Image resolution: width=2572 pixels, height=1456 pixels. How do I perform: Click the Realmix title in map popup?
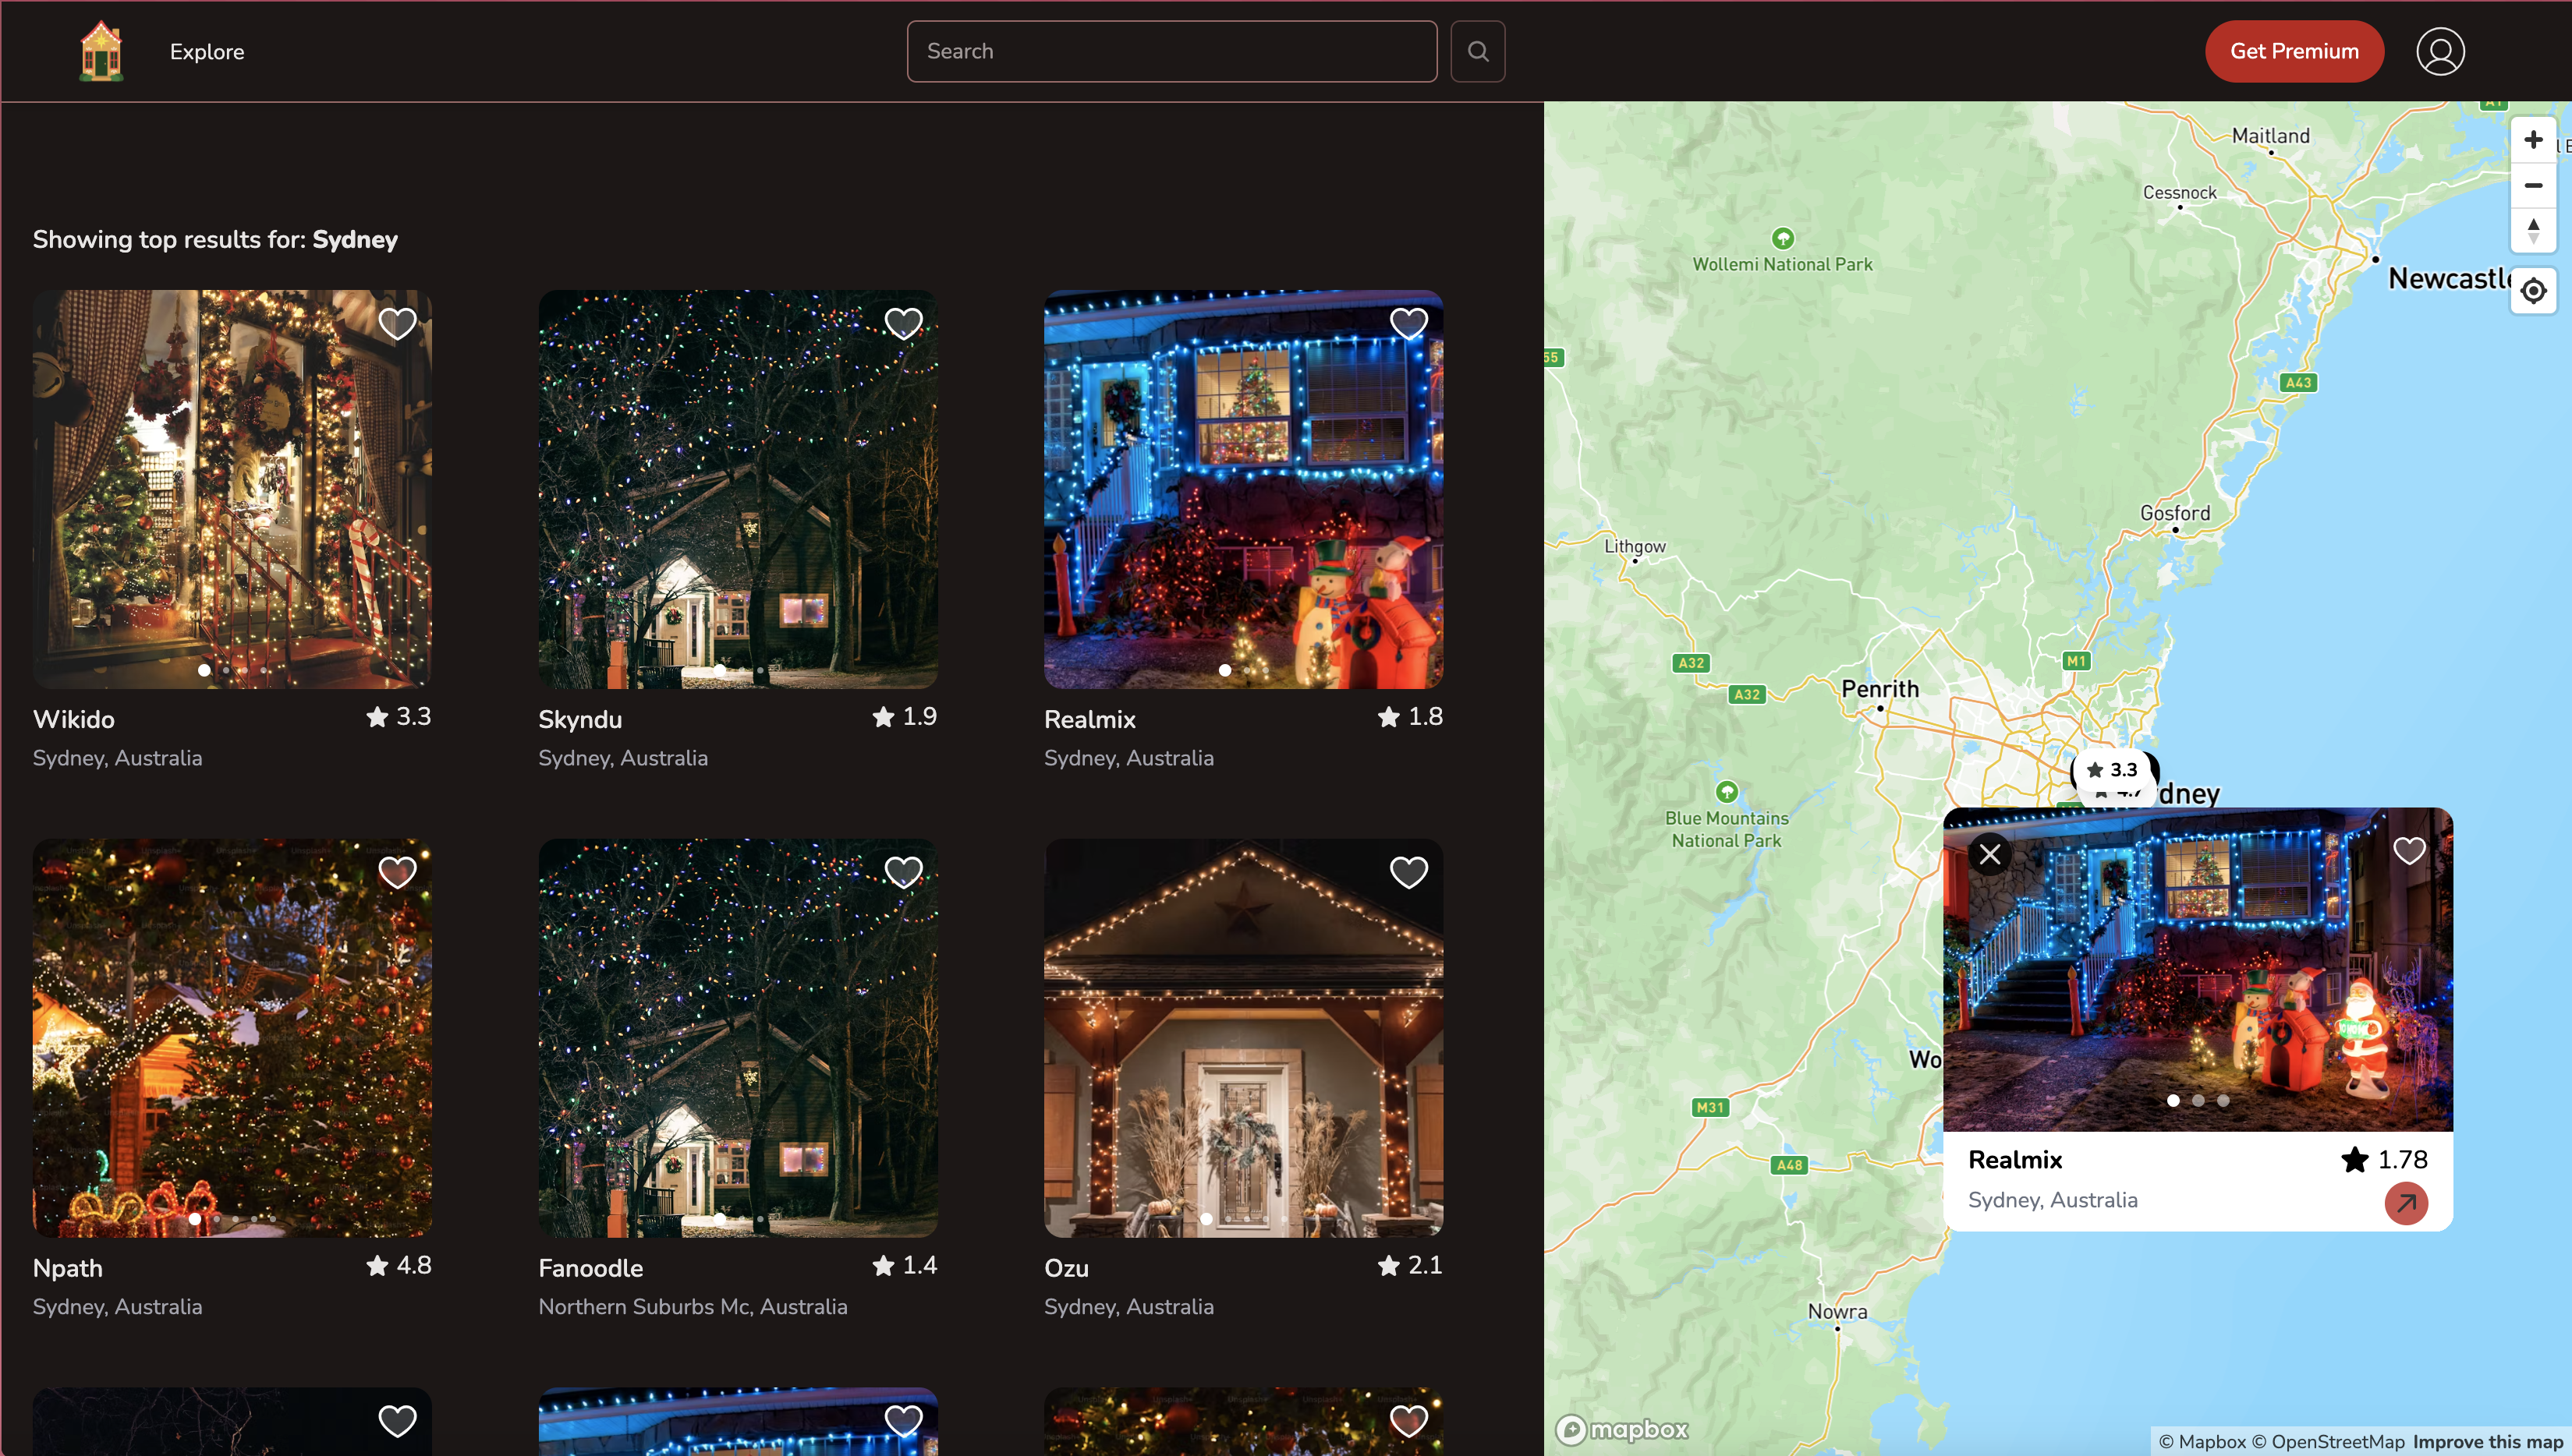[2014, 1160]
